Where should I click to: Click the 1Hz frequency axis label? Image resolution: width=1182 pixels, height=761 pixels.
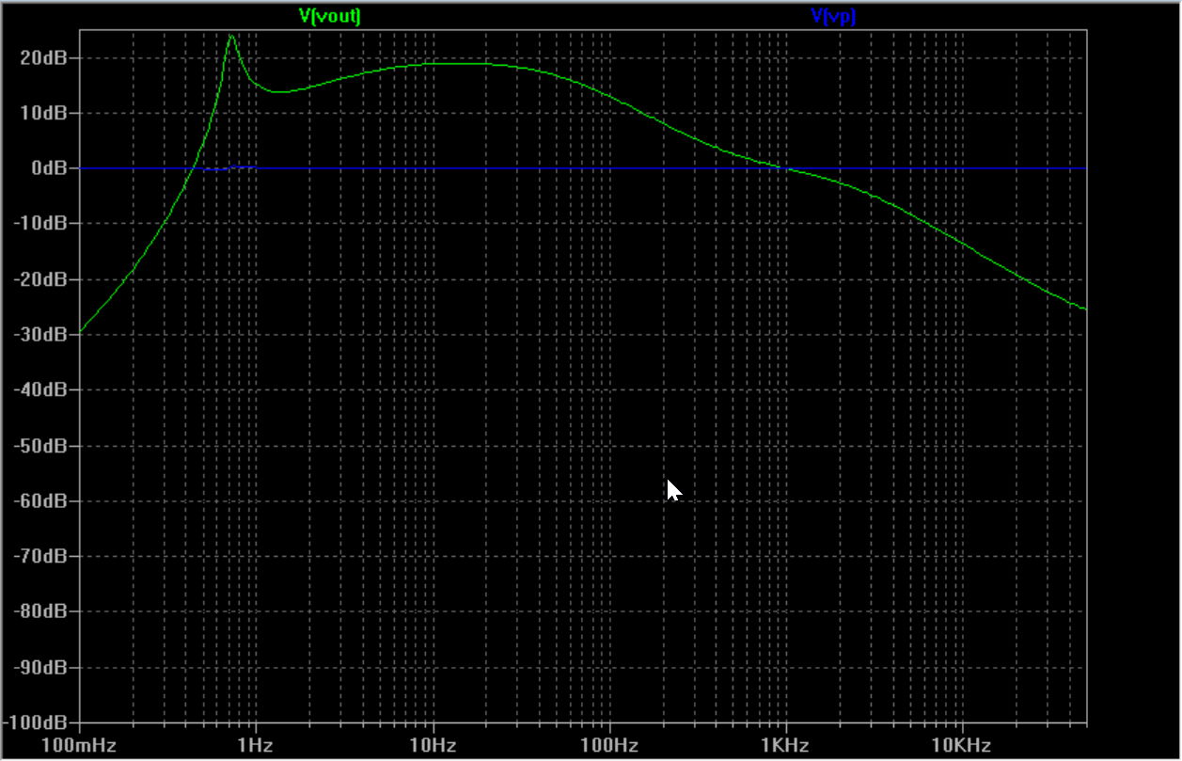(256, 746)
